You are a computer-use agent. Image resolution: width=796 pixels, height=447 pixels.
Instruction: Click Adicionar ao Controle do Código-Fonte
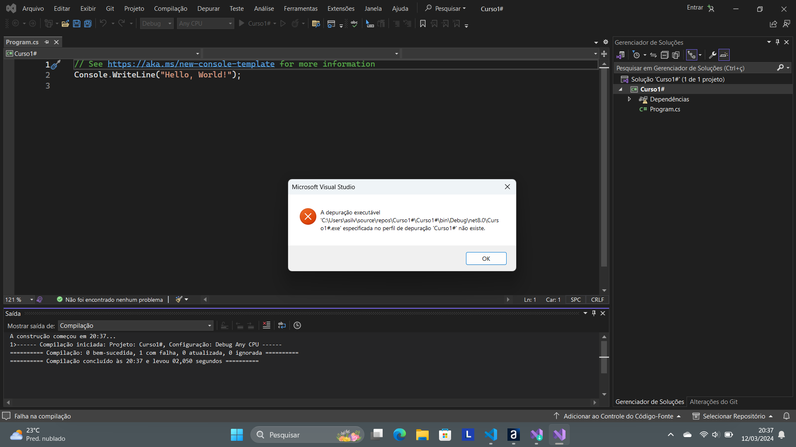click(x=617, y=416)
